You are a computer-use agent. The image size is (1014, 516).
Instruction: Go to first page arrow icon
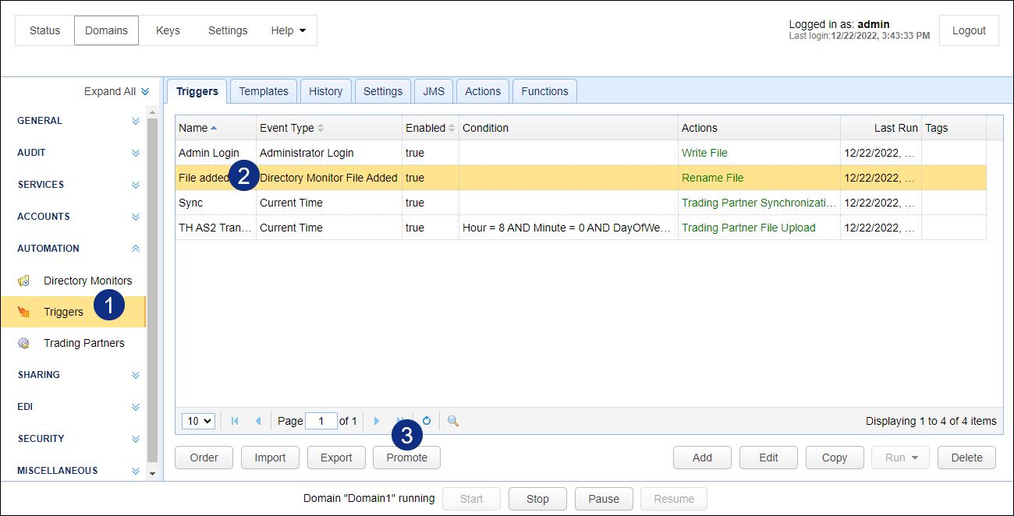tap(235, 421)
